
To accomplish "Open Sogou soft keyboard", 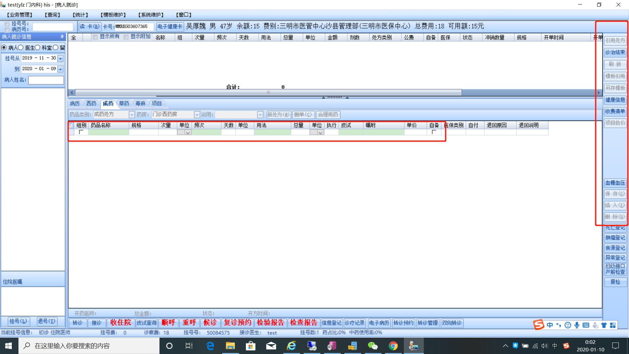I will pos(586,325).
